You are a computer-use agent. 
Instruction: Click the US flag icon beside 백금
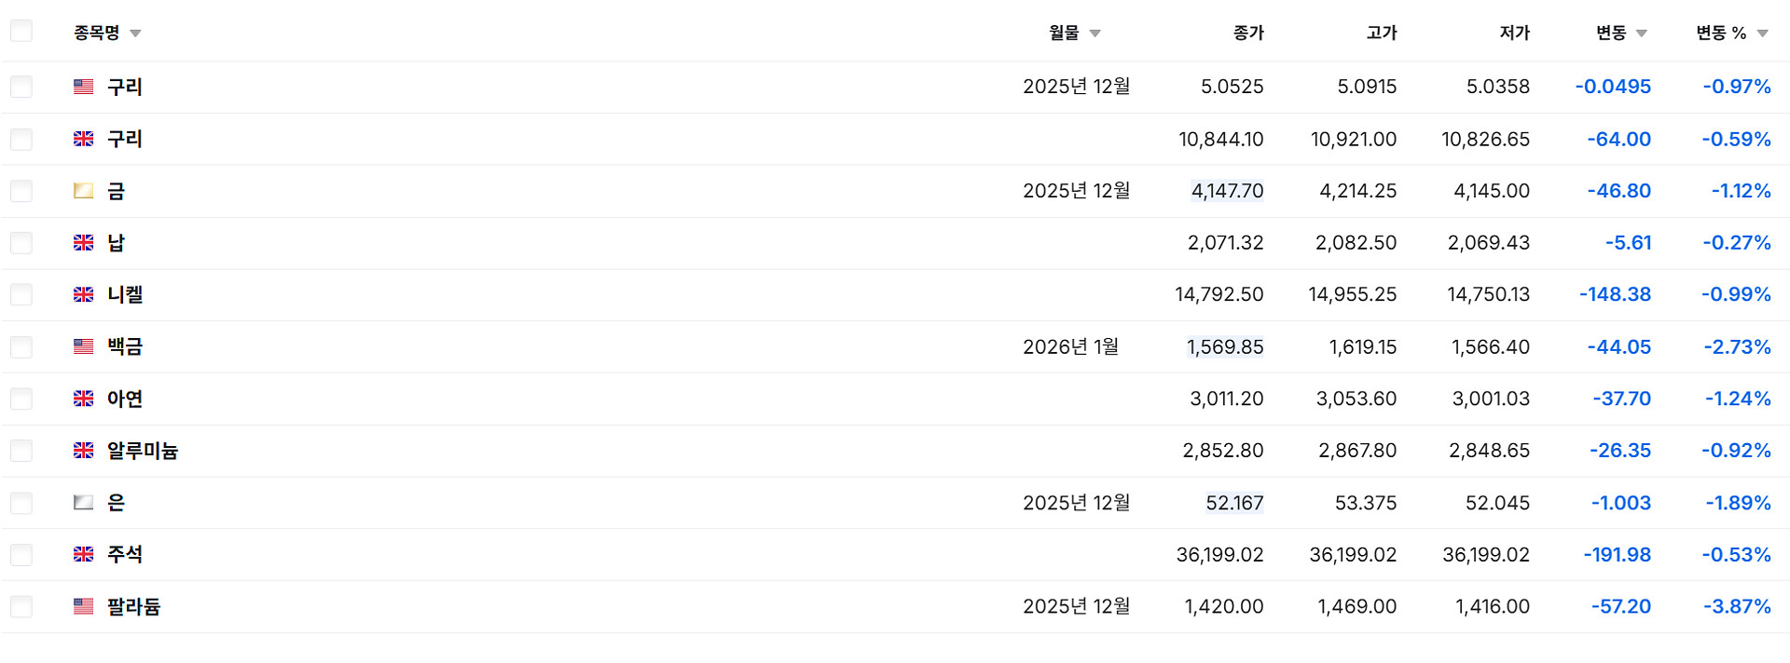[x=84, y=346]
